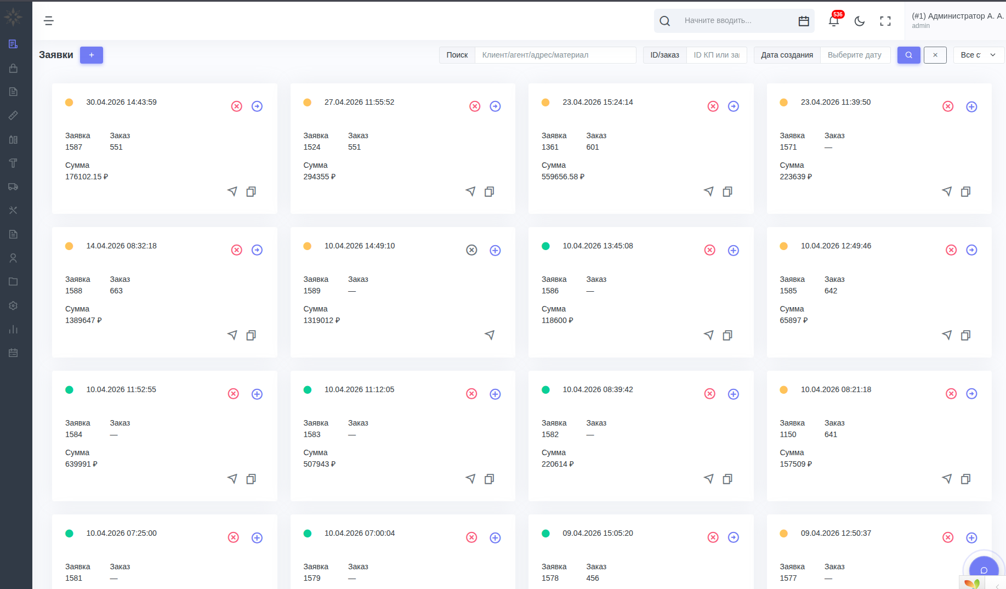Cancel request 1361 with red X icon
Image resolution: width=1006 pixels, height=589 pixels.
click(713, 106)
